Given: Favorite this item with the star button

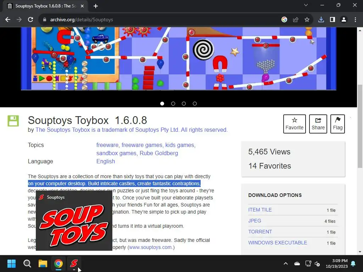Looking at the screenshot, I should [x=295, y=124].
